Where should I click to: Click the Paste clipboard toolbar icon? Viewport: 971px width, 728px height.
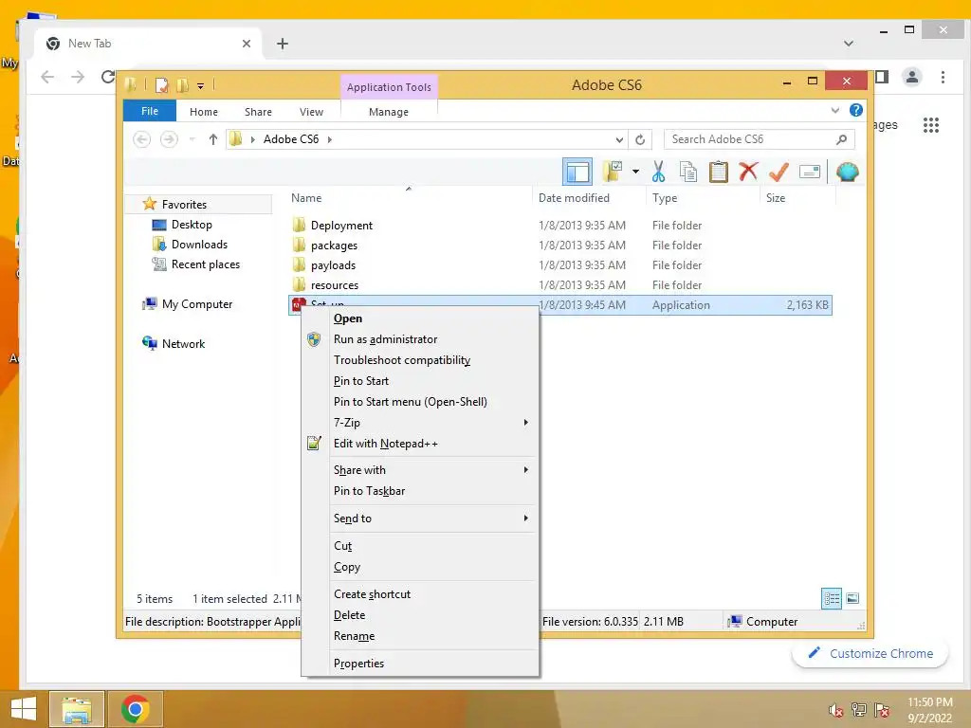point(719,172)
